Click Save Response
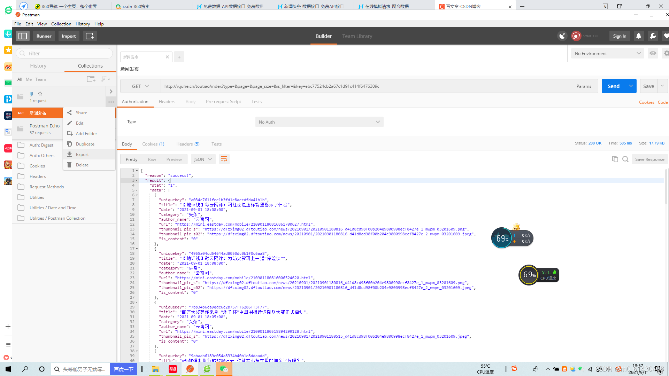The height and width of the screenshot is (376, 669). pyautogui.click(x=649, y=159)
